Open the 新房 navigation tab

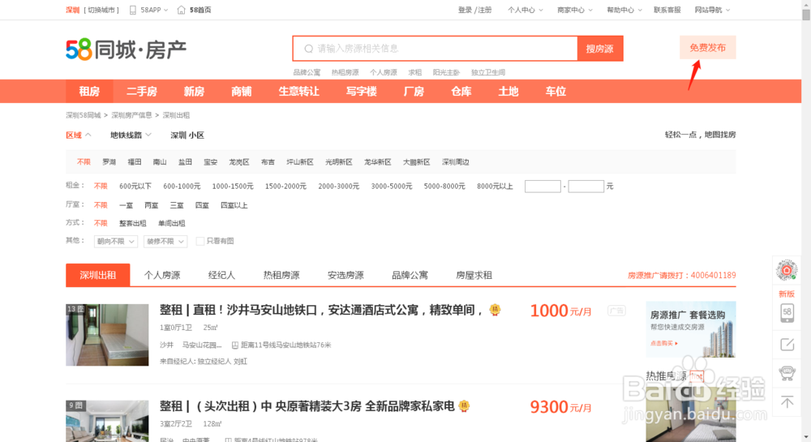click(194, 92)
